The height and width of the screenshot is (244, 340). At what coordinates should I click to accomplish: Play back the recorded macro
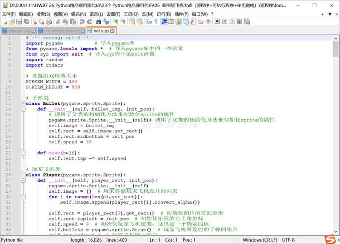pyautogui.click(x=232, y=21)
